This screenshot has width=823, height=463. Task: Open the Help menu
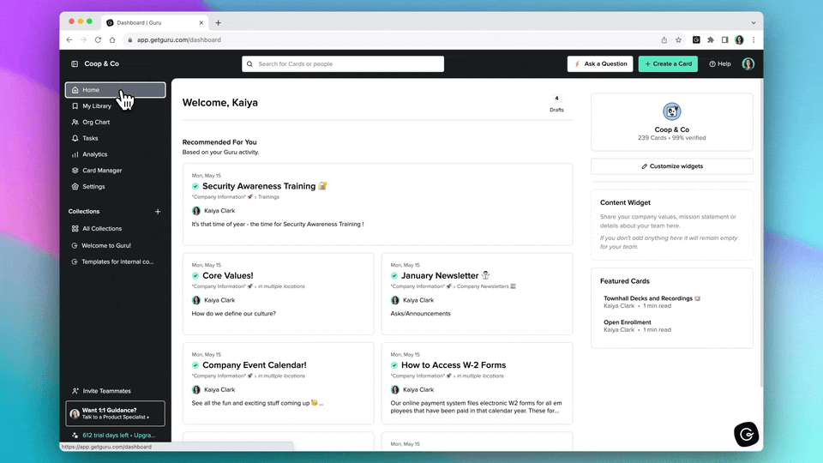coord(720,64)
